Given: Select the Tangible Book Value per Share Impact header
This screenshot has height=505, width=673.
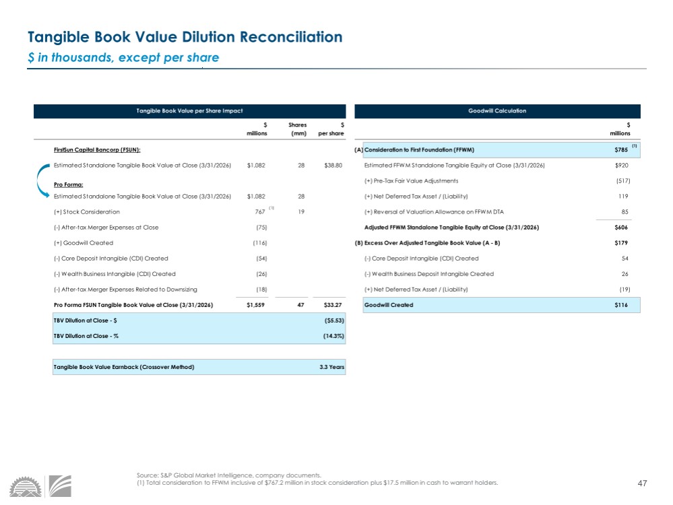Looking at the screenshot, I should pyautogui.click(x=189, y=110).
